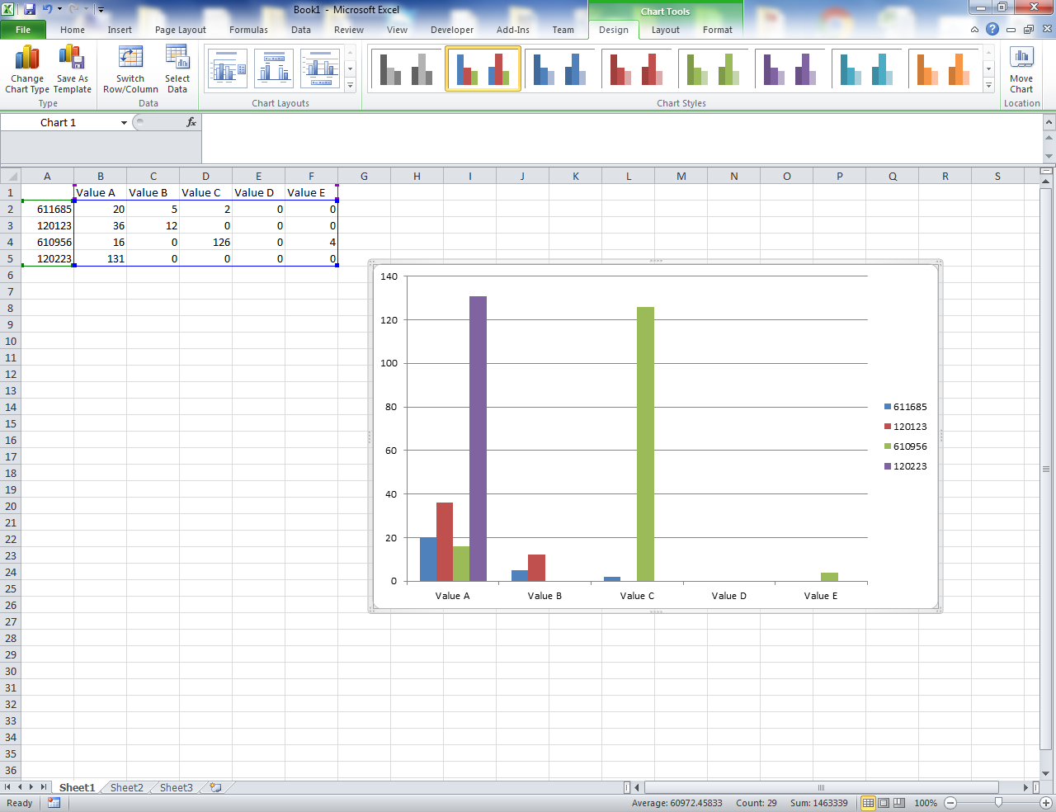Viewport: 1056px width, 812px height.
Task: Zoom out with the minus button
Action: pyautogui.click(x=950, y=803)
